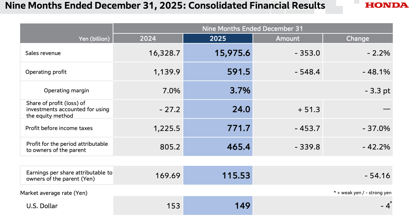Click the Amount column header
Viewport: 416px width, 218px height.
click(x=288, y=39)
